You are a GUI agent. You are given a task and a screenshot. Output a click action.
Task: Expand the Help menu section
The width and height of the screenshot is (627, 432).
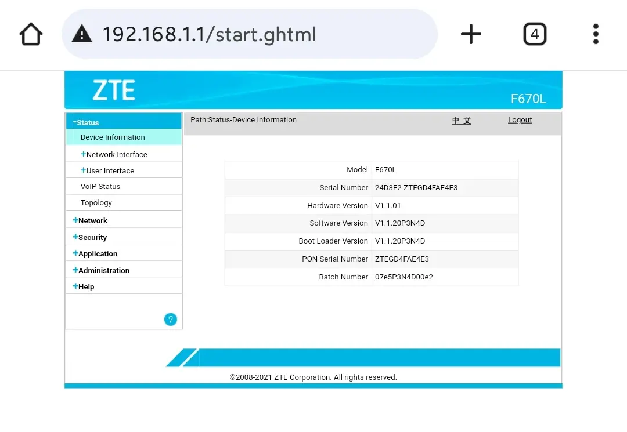click(84, 286)
